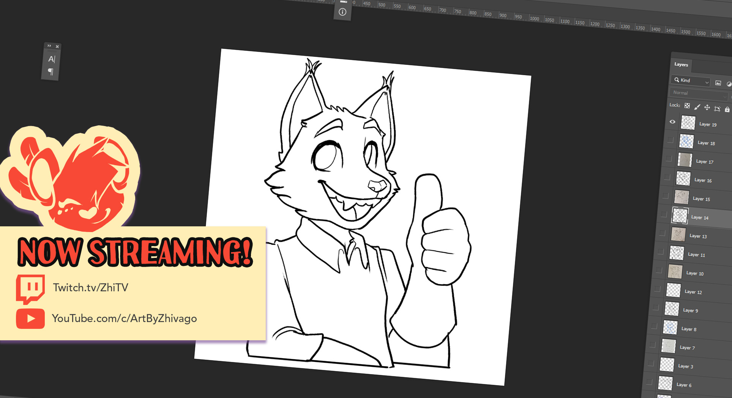Show Layer 13 visibility
The width and height of the screenshot is (732, 398).
(662, 233)
